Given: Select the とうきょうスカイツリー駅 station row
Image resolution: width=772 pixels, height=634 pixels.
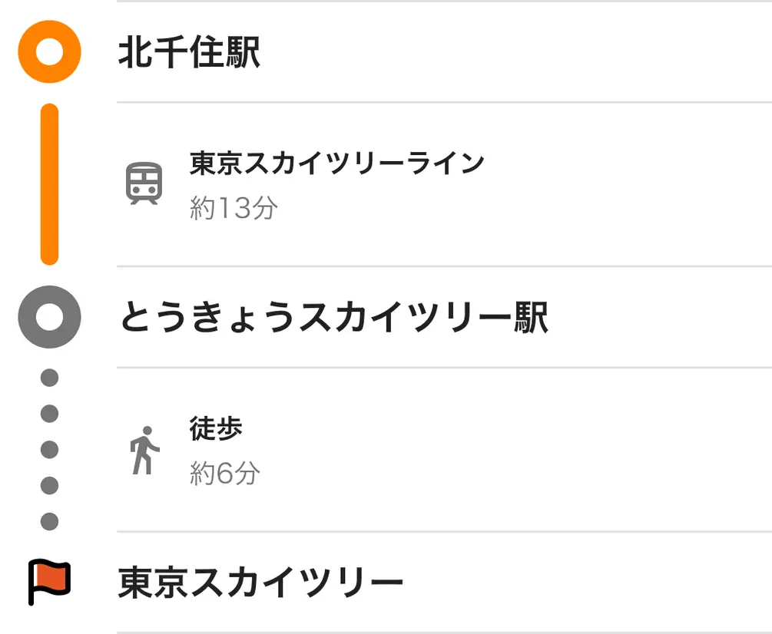Looking at the screenshot, I should (x=444, y=317).
